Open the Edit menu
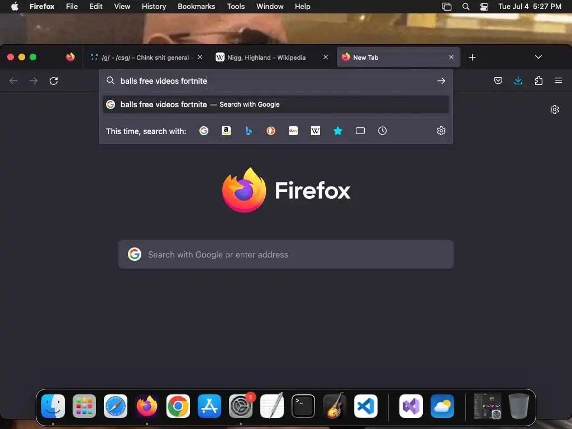 pos(96,7)
